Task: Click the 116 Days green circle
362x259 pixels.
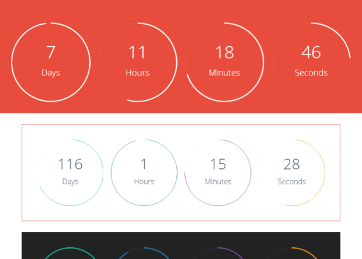Action: pos(70,172)
